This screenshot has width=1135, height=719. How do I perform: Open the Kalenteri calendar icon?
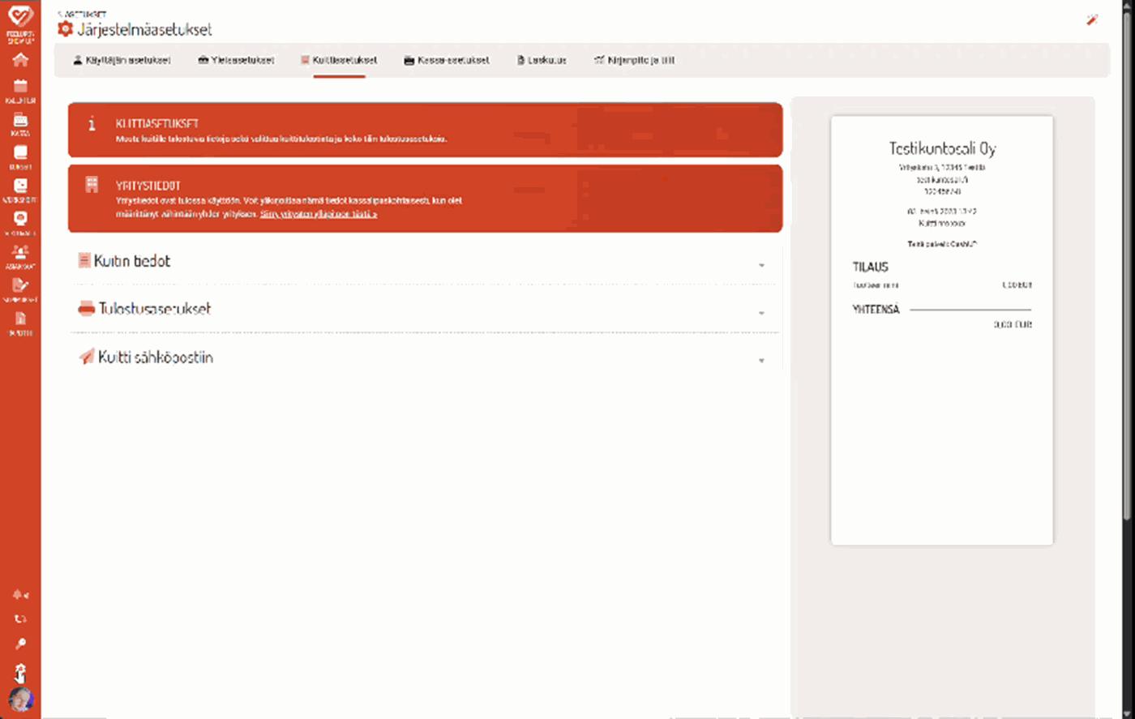coord(20,88)
